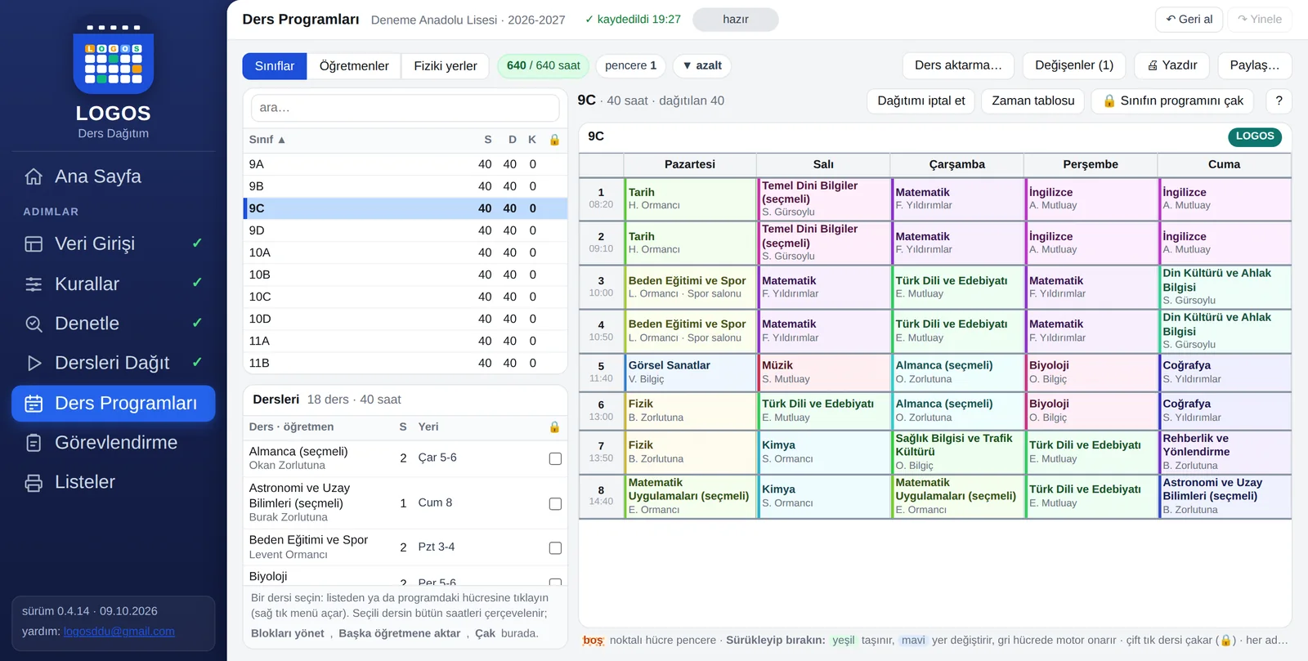
Task: Select Monday first period Tarih cell
Action: (690, 199)
